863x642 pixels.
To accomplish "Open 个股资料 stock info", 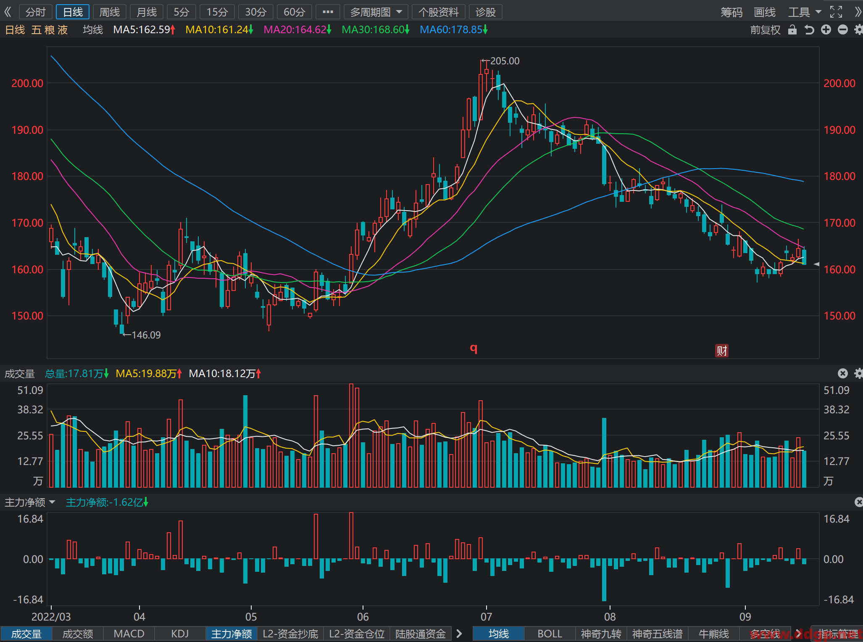I will coord(438,12).
